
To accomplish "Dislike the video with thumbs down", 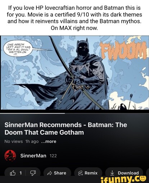I will (x=33, y=173).
